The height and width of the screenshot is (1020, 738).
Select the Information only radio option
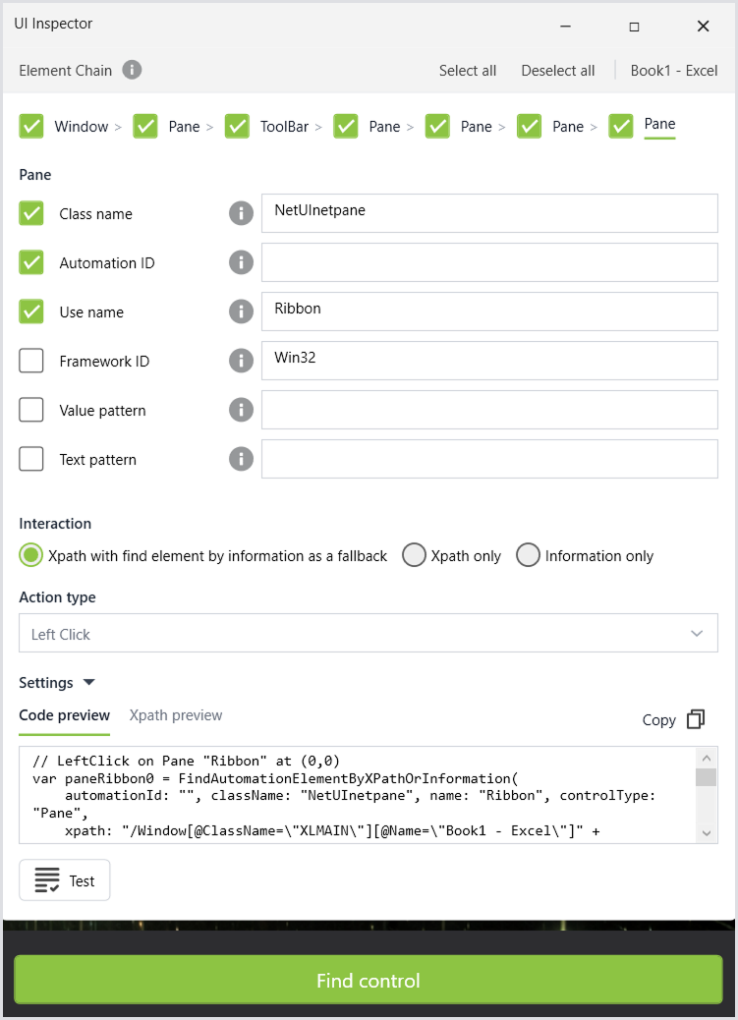(x=528, y=555)
